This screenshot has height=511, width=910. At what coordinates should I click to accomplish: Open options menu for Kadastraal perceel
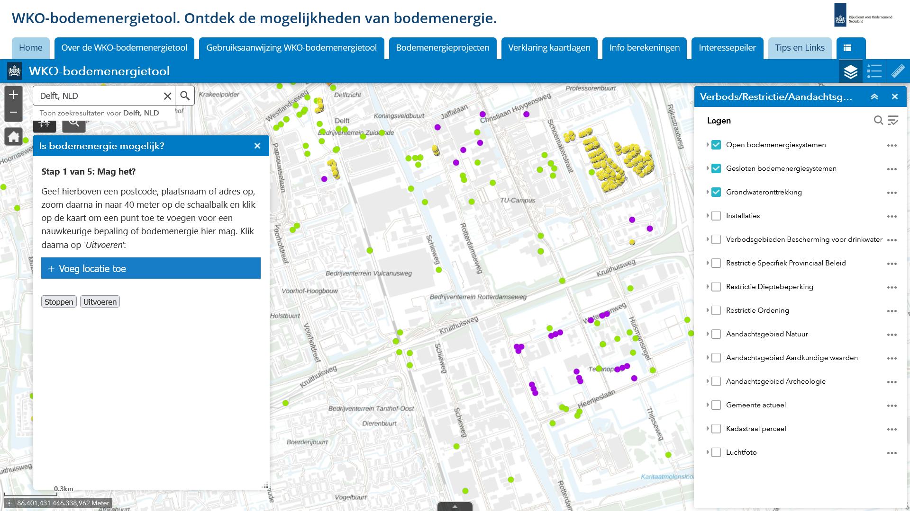[x=892, y=429]
